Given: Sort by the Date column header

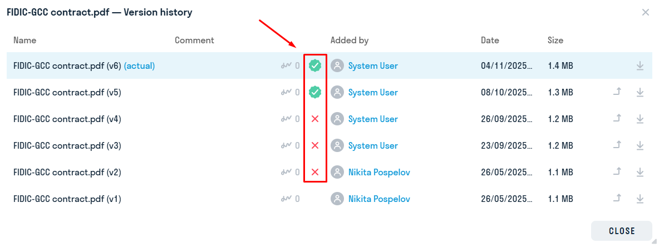Looking at the screenshot, I should (490, 40).
